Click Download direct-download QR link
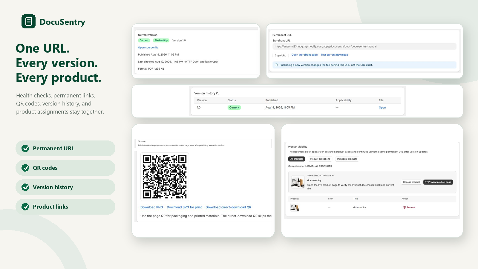Screen dimensions: 478x269 (x=228, y=207)
